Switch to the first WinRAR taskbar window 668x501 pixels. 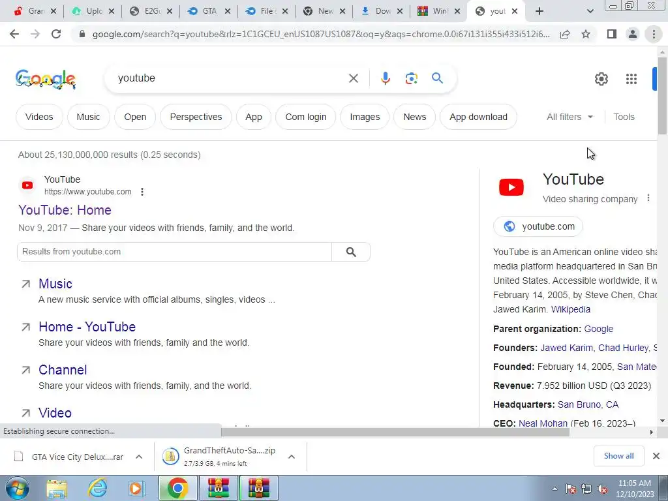(218, 488)
